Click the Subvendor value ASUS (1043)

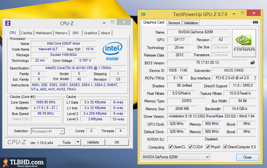(234, 70)
